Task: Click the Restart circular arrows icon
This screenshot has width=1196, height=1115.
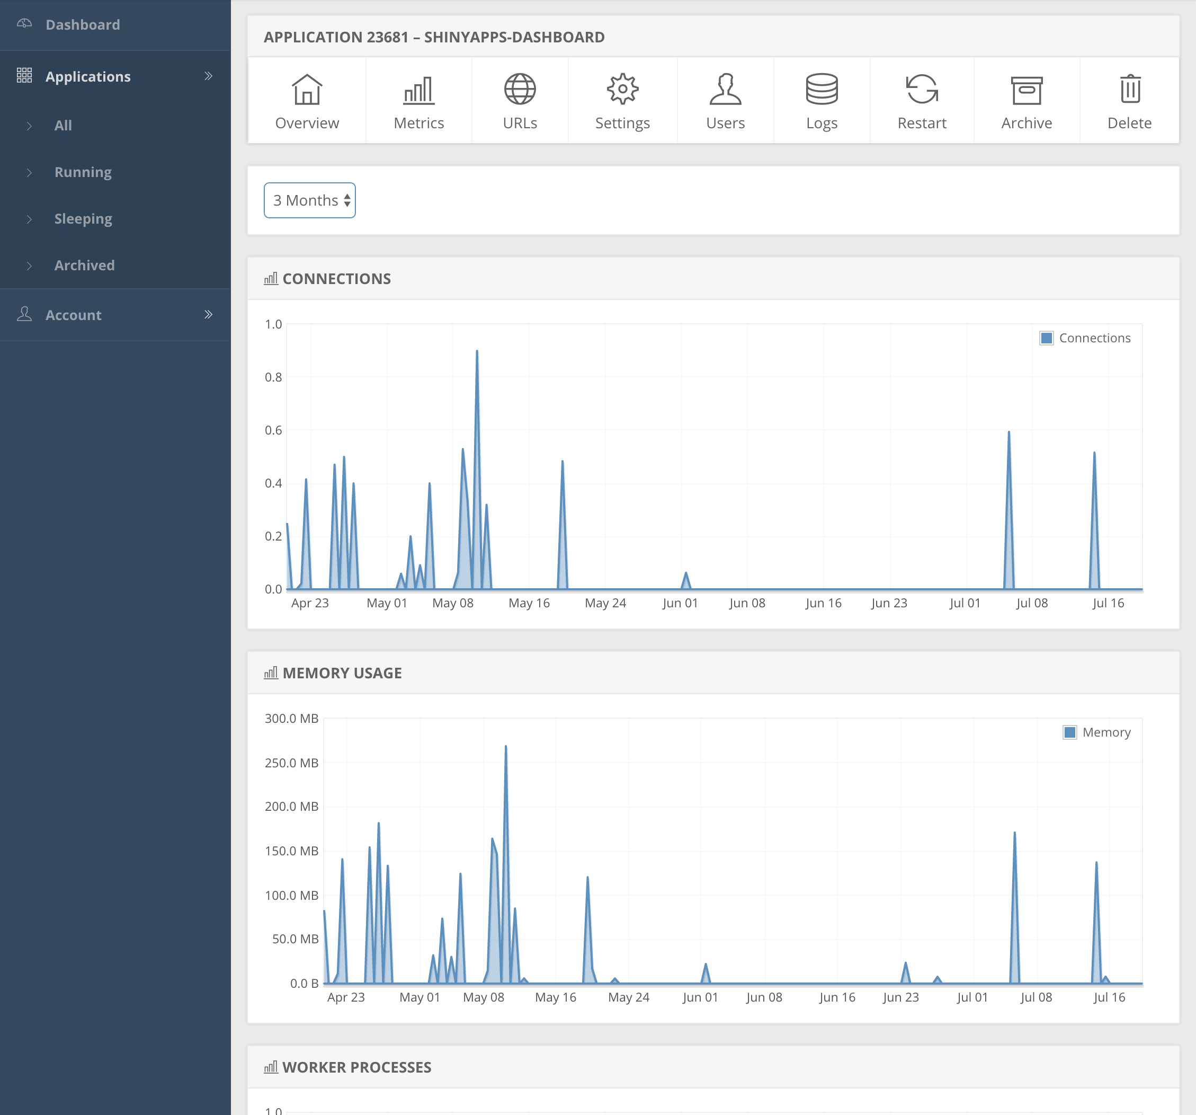Action: coord(922,89)
